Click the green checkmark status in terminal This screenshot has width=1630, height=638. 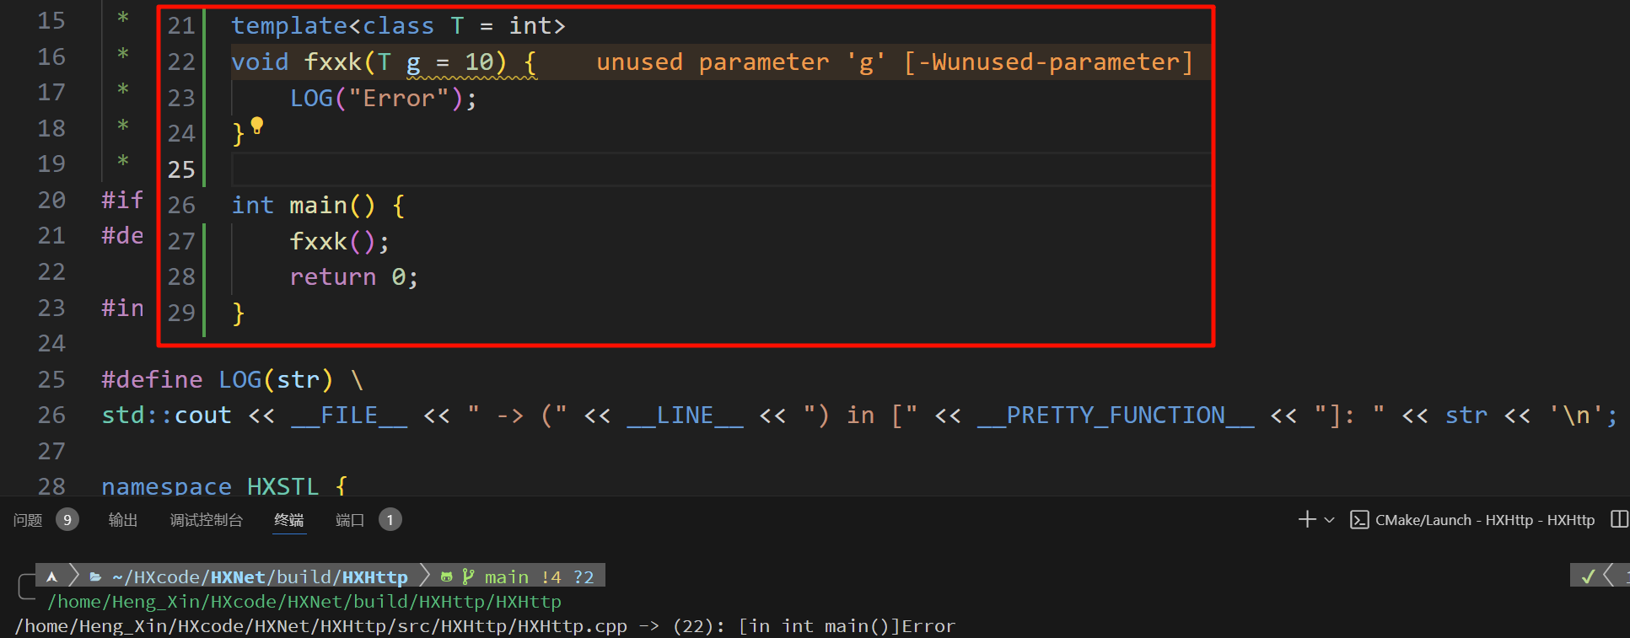[x=1588, y=576]
